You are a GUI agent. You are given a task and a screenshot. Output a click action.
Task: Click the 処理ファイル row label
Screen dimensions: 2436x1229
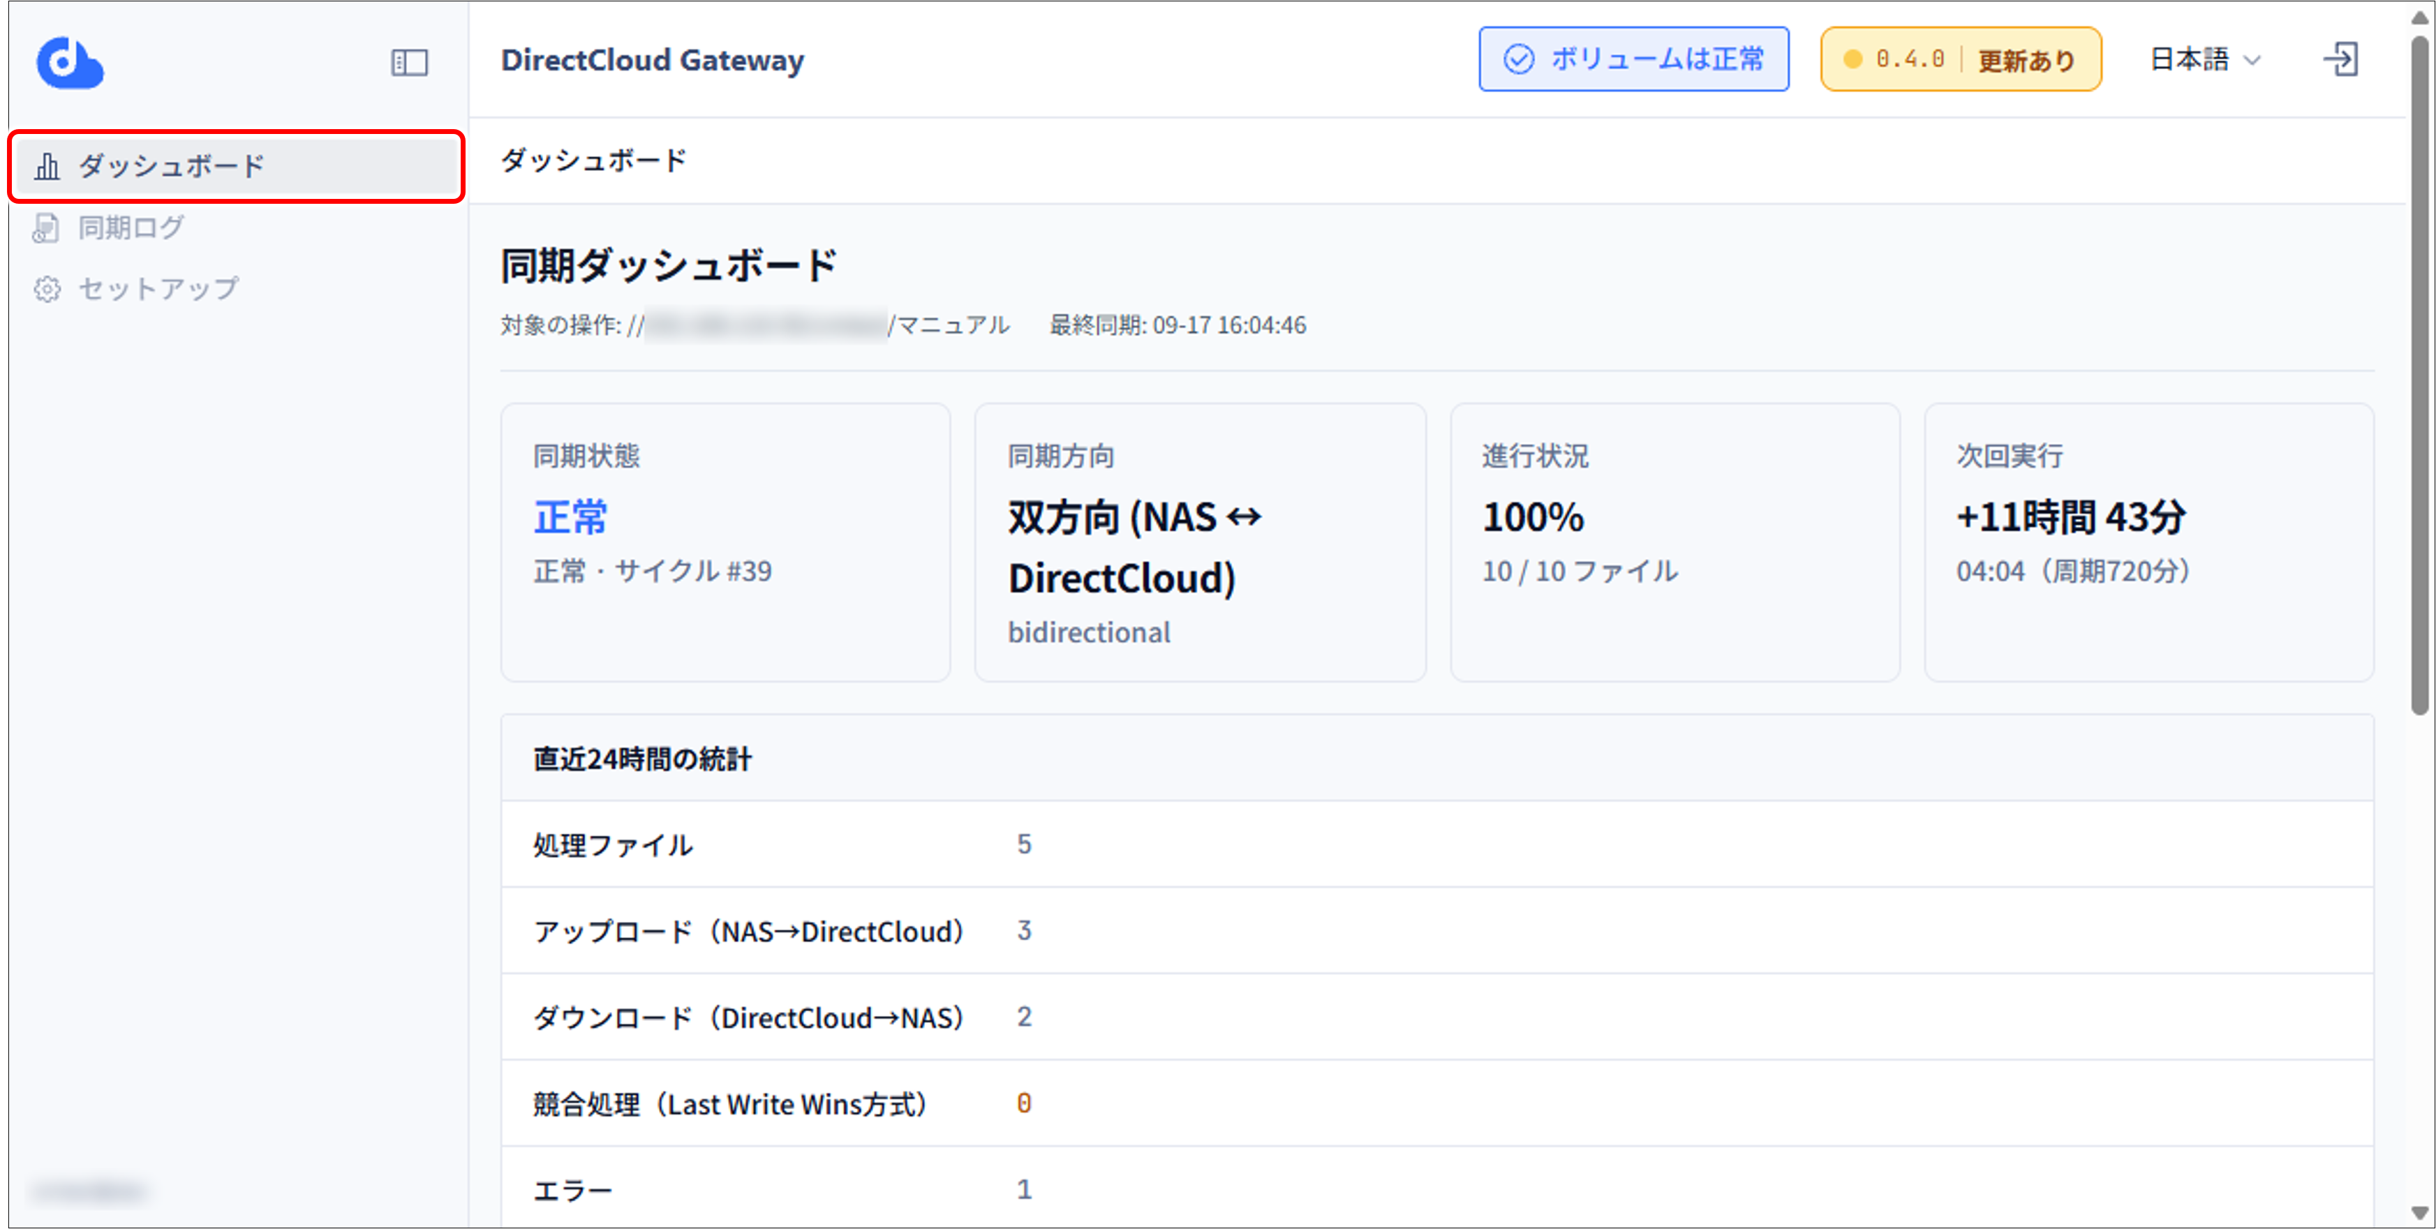pos(613,845)
